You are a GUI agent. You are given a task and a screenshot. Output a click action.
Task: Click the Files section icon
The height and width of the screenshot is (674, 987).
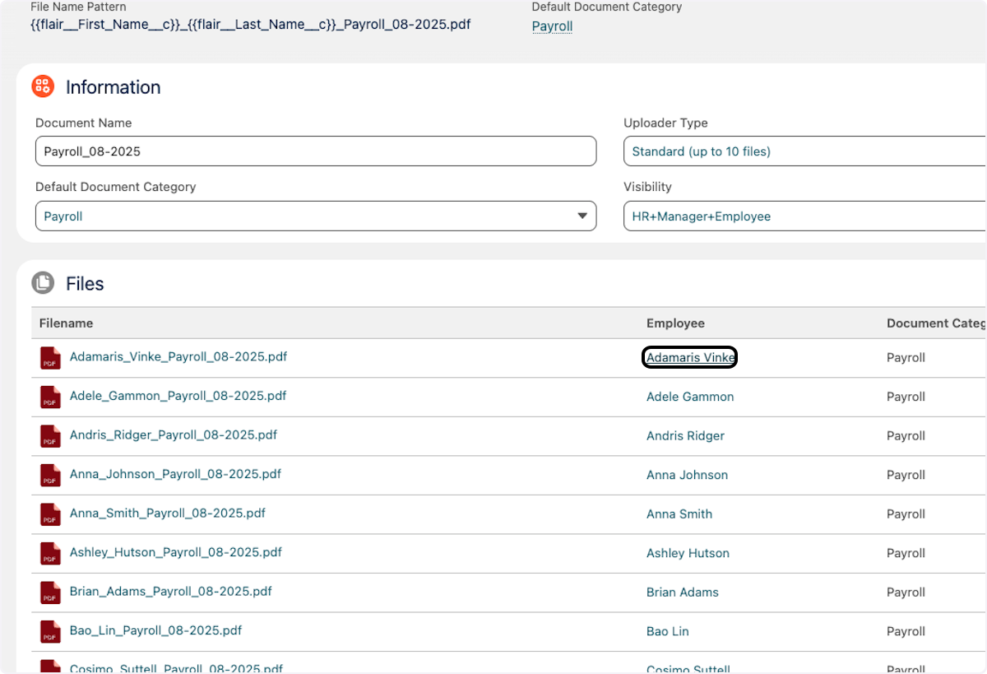tap(43, 283)
